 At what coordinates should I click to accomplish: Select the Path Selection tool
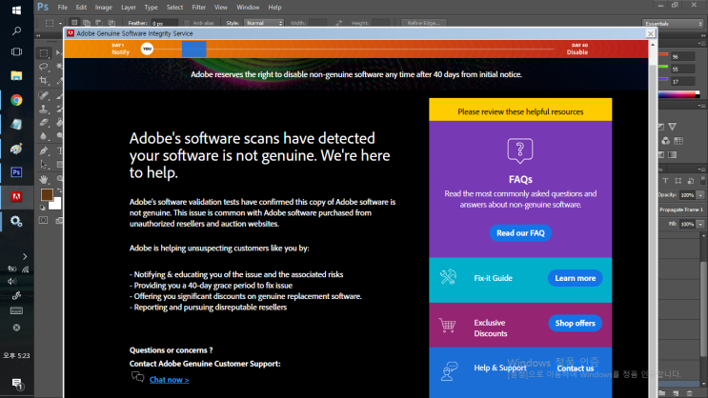(x=44, y=165)
